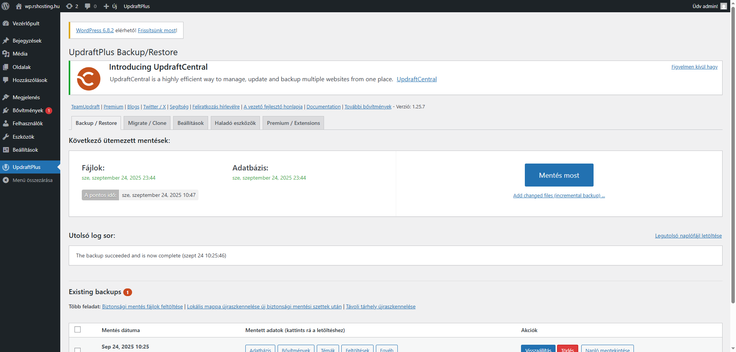Open Megjelenés via the appearance icon
This screenshot has height=352, width=736.
(x=6, y=97)
